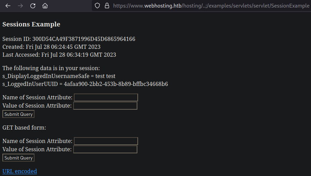Open the tracking protection shield icon
The image size is (311, 176).
point(97,6)
